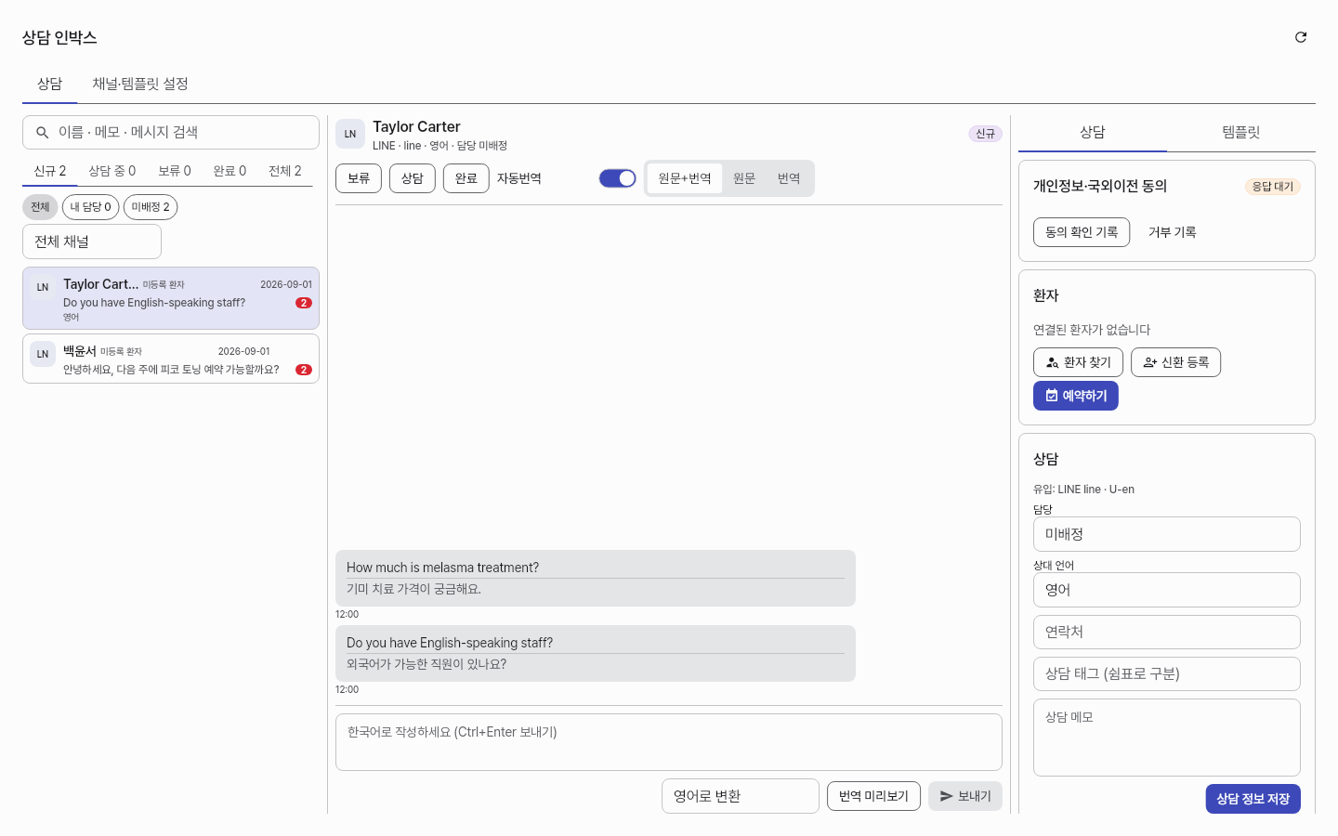This screenshot has width=1338, height=836.
Task: Open the 상담 tab in the right panel
Action: tap(1093, 133)
